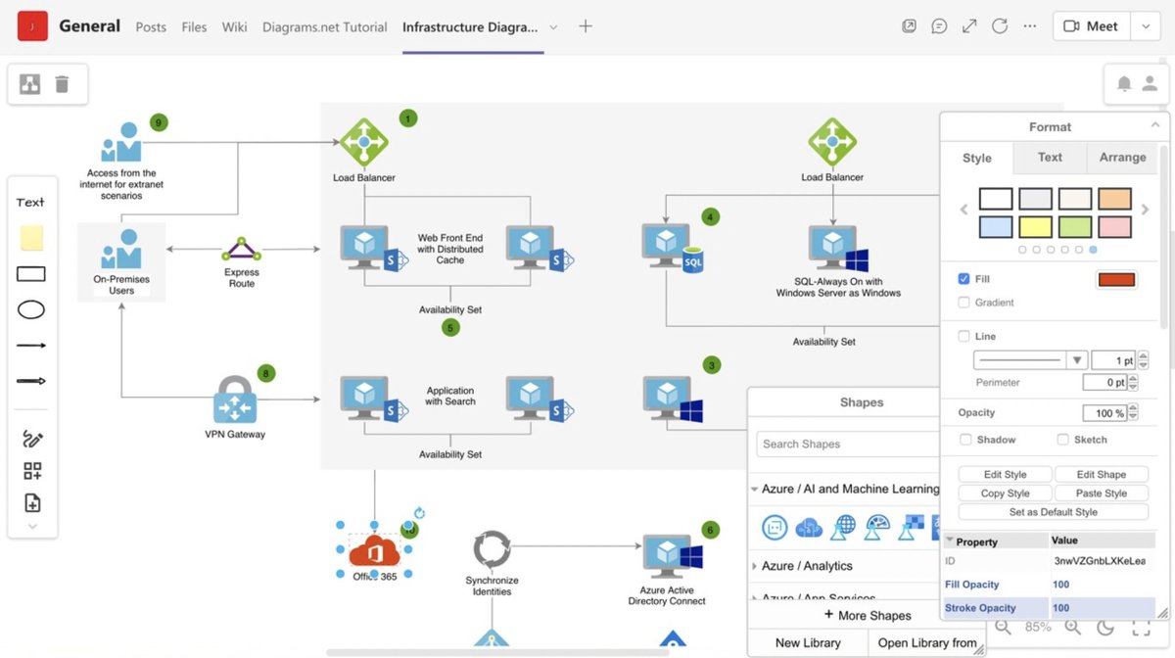1175x658 pixels.
Task: Click the Edit Shape button
Action: click(x=1102, y=474)
